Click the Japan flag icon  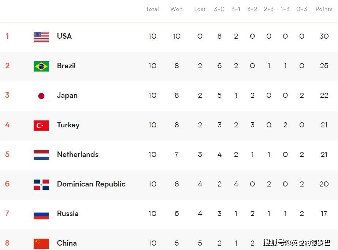[x=41, y=96]
